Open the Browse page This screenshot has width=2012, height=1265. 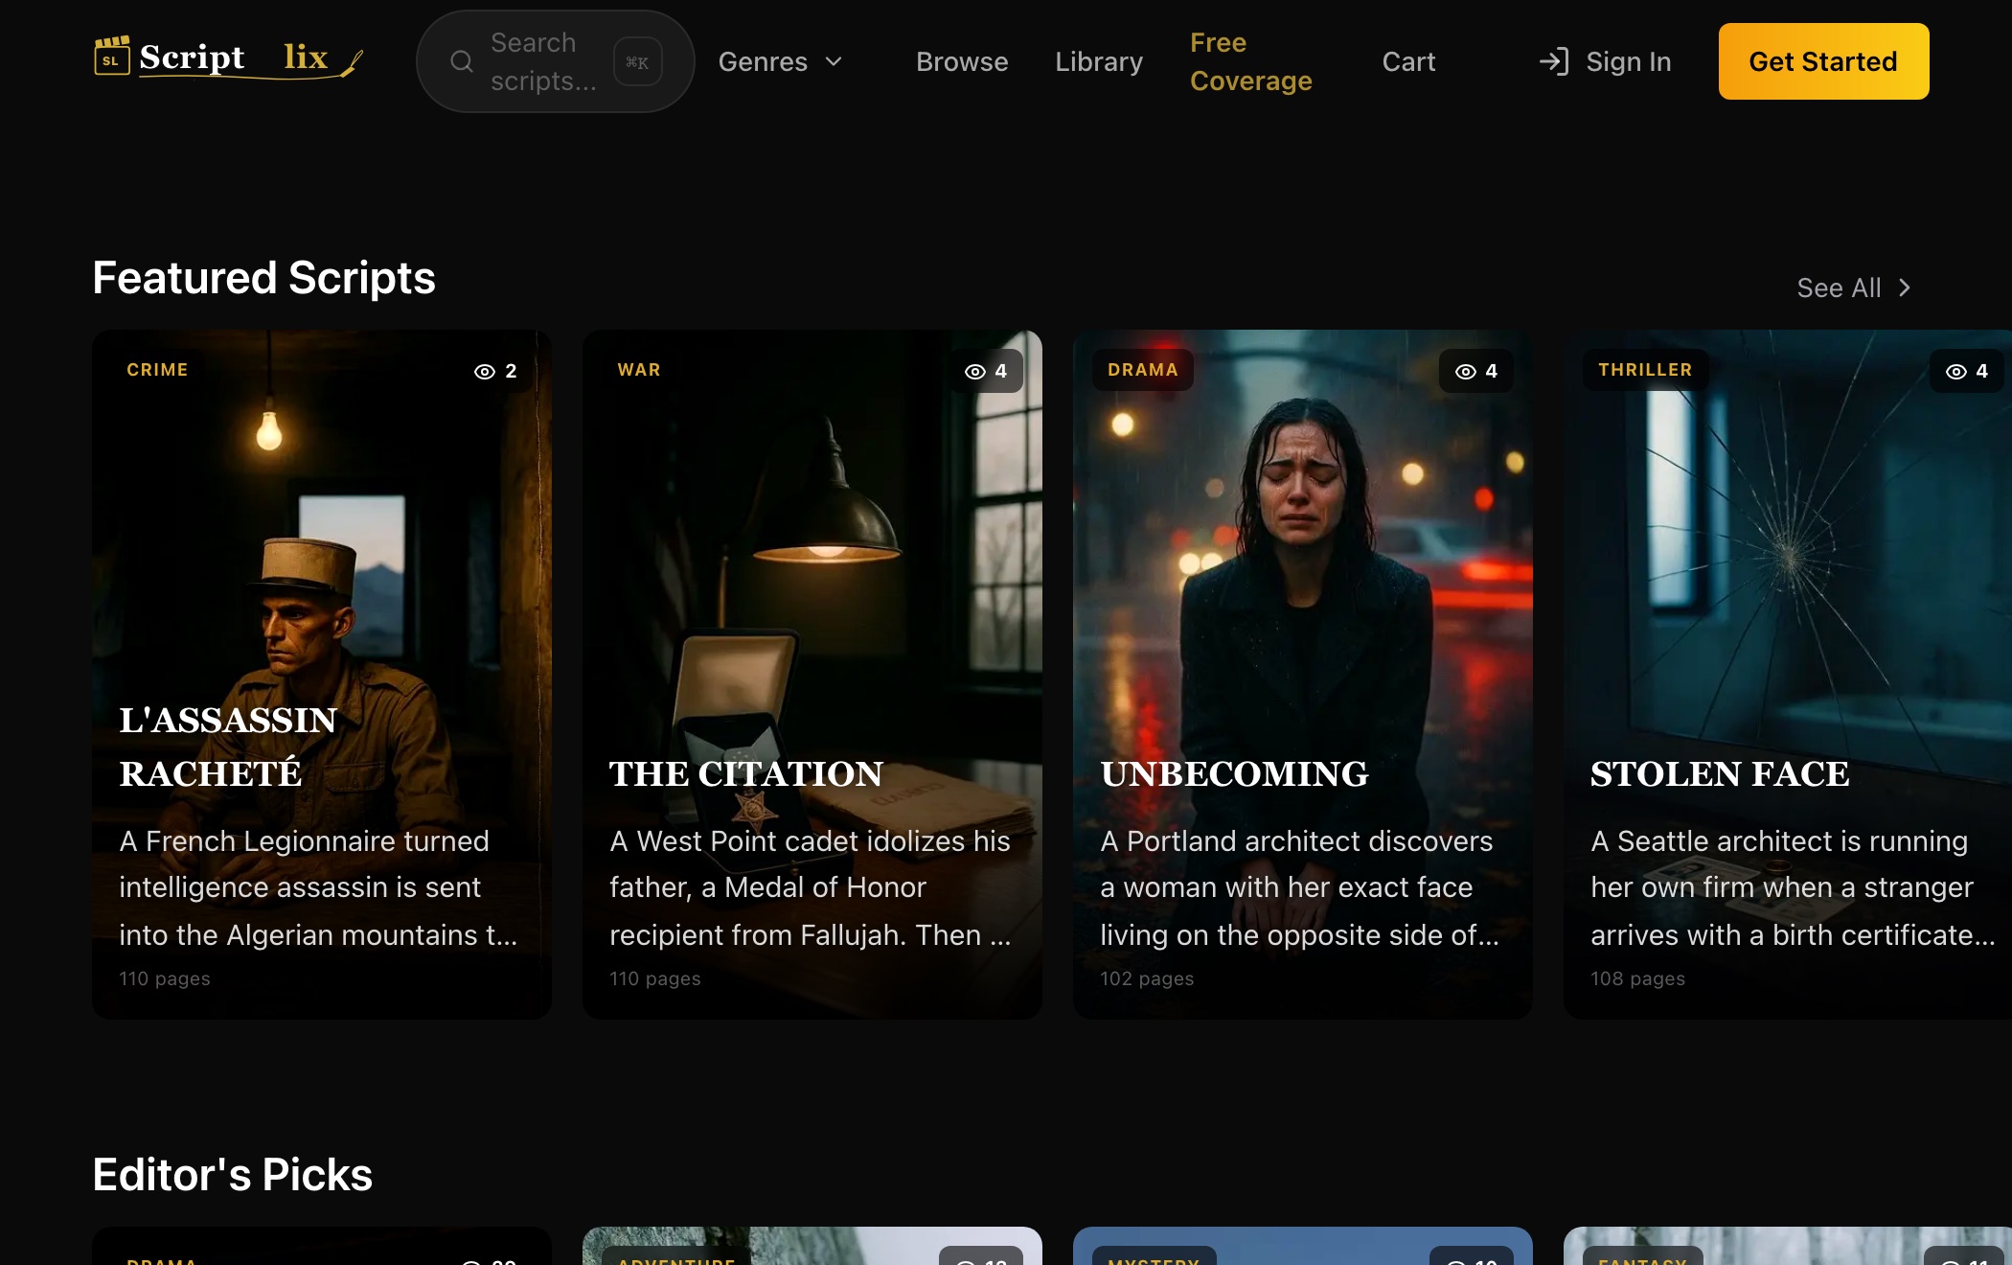[962, 61]
